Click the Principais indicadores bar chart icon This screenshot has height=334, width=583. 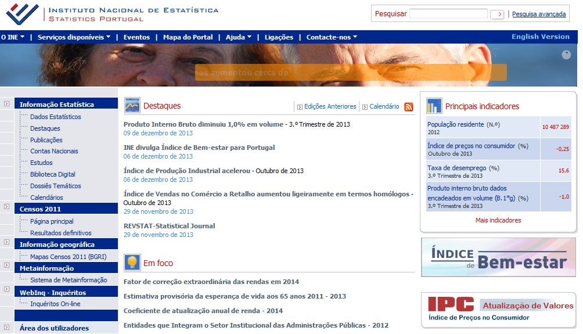(434, 106)
